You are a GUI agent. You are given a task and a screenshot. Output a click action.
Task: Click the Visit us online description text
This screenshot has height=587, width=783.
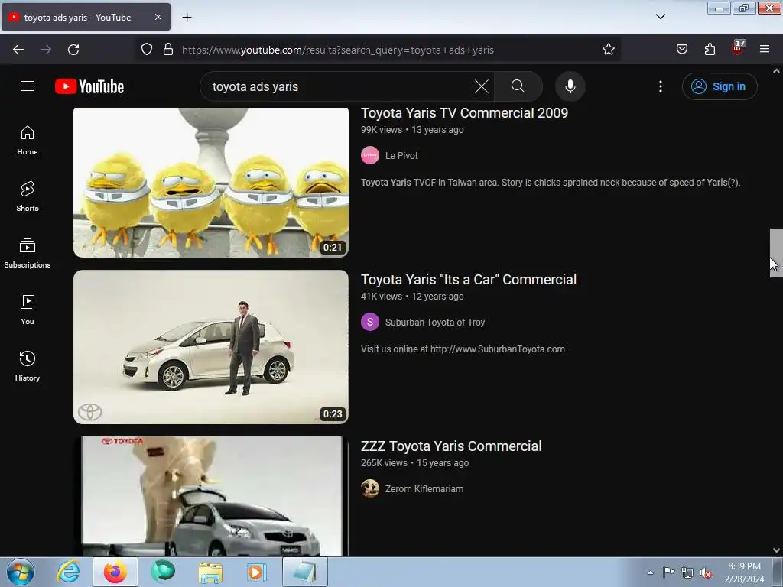(x=464, y=349)
